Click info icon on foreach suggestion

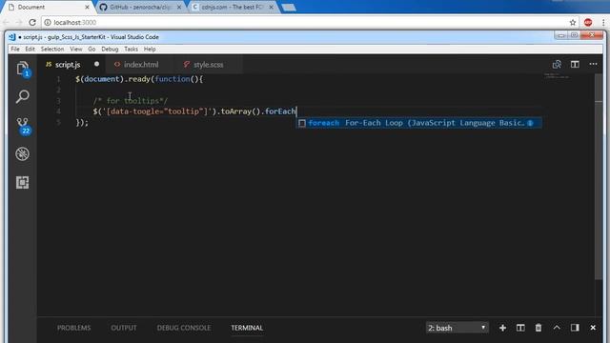[530, 123]
